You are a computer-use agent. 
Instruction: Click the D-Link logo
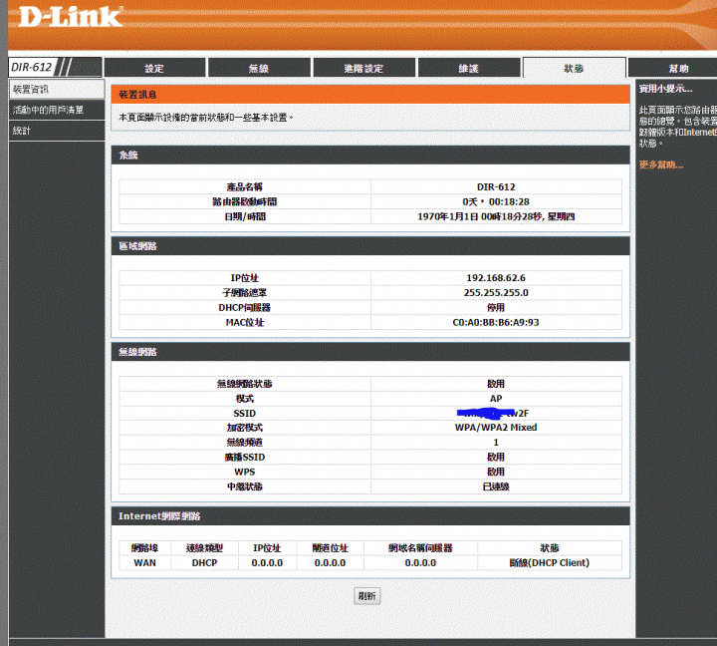coord(71,17)
